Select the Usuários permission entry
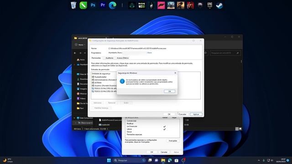The width and height of the screenshot is (292, 164). tap(104, 86)
